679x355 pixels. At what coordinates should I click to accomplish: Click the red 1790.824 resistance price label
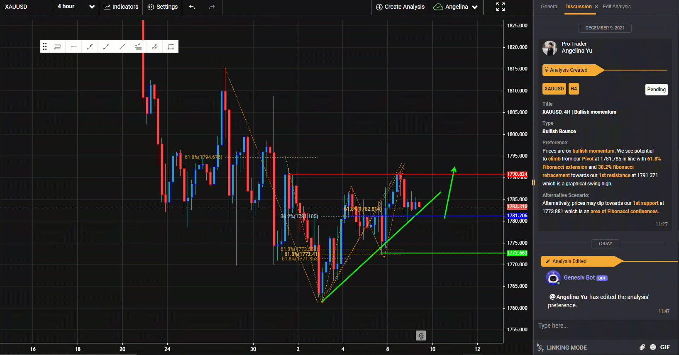pos(517,174)
